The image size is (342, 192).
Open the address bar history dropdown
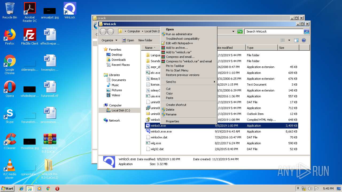tap(233, 31)
